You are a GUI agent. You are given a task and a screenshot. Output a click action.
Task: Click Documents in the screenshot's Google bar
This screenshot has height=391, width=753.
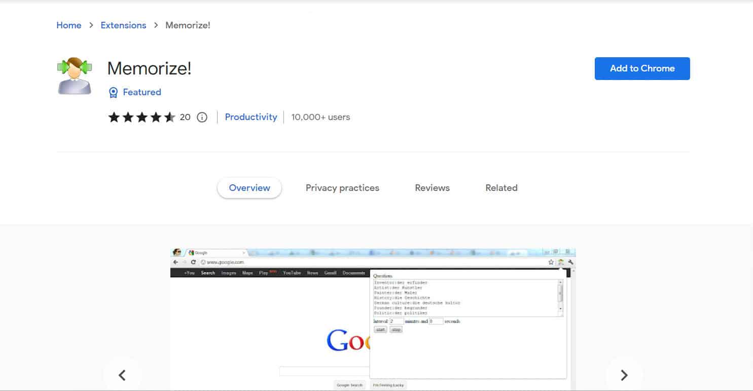click(353, 273)
